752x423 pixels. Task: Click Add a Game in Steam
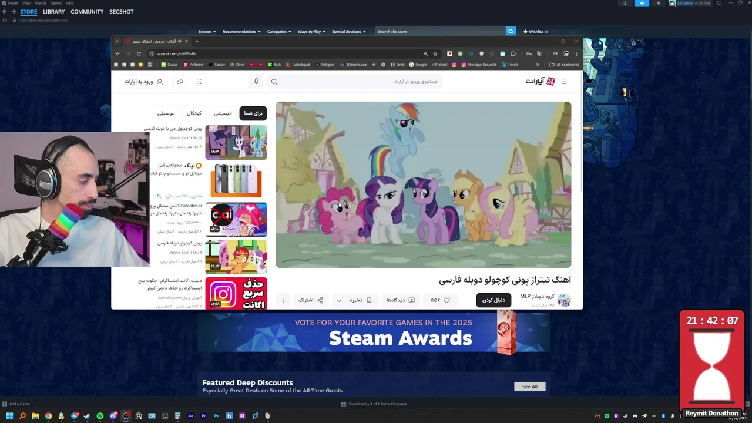click(16, 404)
